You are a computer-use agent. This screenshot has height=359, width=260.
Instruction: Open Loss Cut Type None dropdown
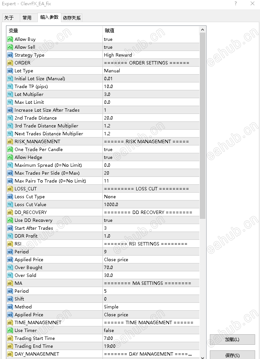tap(151, 196)
